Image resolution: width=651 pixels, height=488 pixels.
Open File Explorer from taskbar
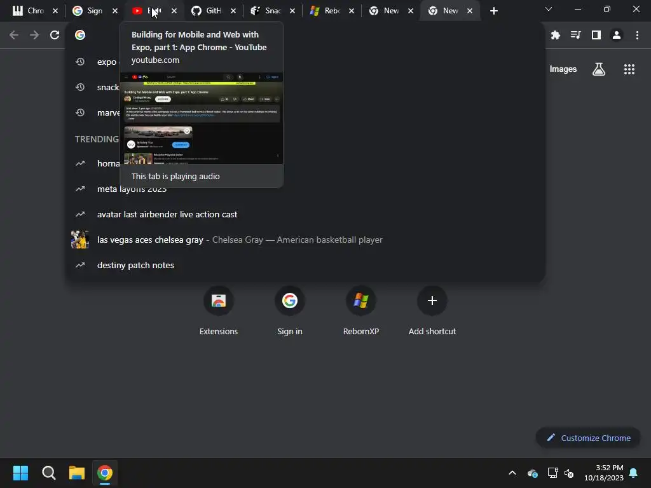click(77, 473)
